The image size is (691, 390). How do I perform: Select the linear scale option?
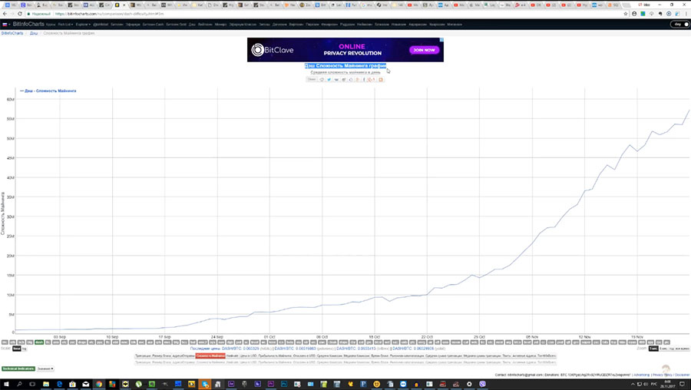17,349
